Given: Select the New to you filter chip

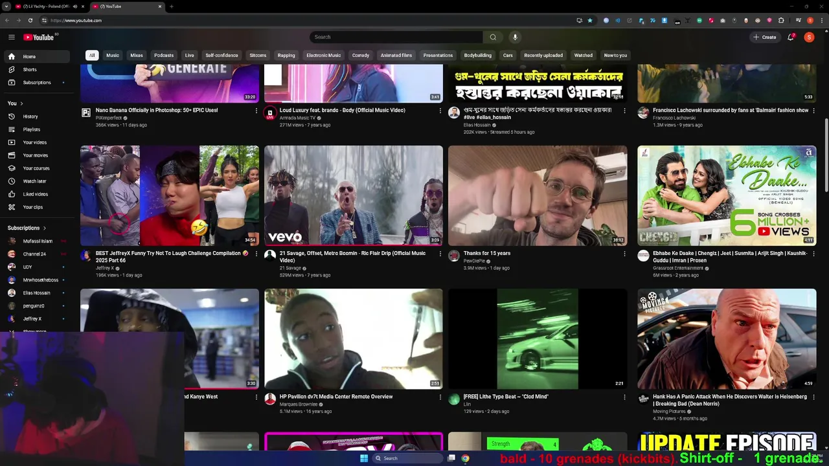Looking at the screenshot, I should tap(615, 55).
